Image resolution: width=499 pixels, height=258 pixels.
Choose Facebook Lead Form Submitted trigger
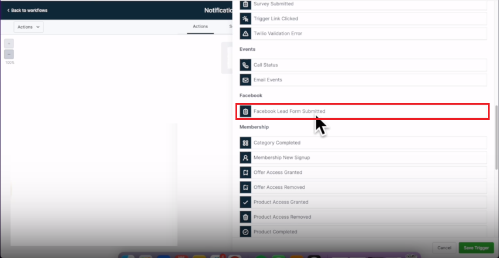point(363,112)
